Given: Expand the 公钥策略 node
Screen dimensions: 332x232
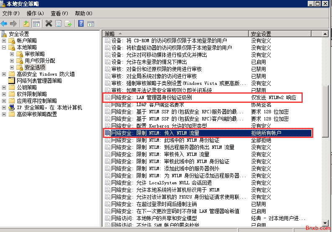Looking at the screenshot, I should pyautogui.click(x=4, y=87).
